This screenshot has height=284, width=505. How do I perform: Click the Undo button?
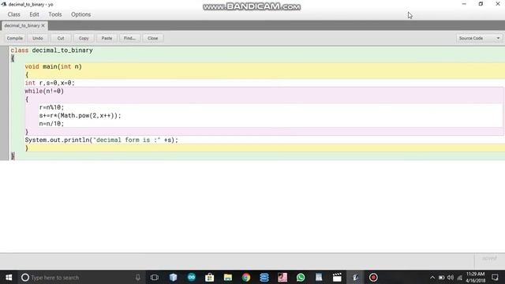(38, 38)
